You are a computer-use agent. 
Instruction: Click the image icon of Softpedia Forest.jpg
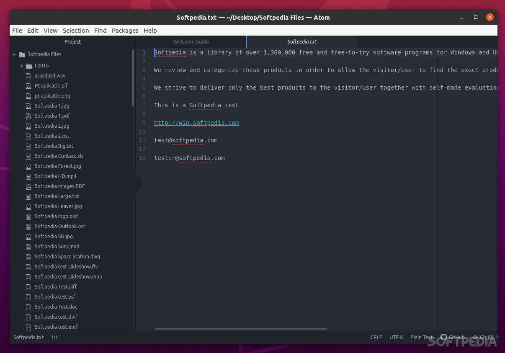28,166
